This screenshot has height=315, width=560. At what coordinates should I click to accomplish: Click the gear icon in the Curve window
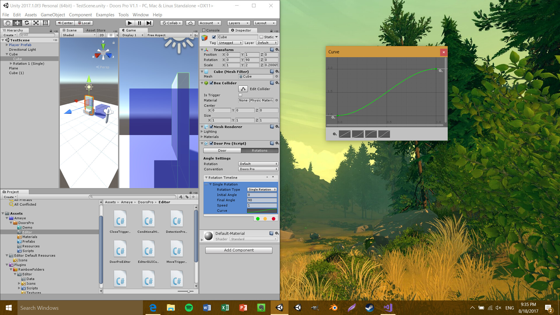point(334,134)
